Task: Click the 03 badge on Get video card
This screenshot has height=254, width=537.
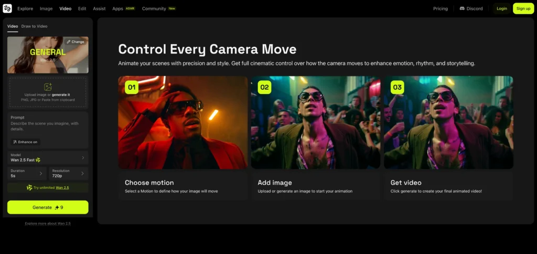Action: tap(397, 87)
